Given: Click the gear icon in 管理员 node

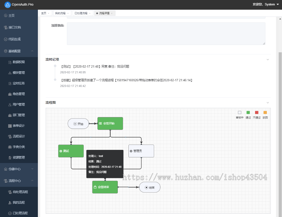Looking at the screenshot, I should click(131, 151).
